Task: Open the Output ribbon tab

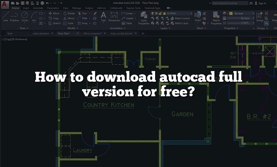Action: point(89,8)
